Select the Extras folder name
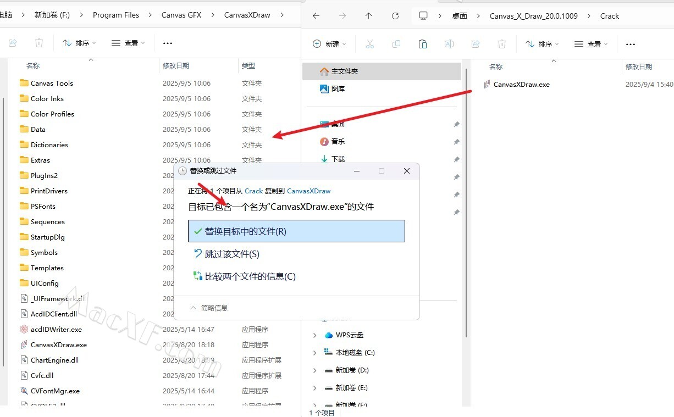 coord(40,160)
